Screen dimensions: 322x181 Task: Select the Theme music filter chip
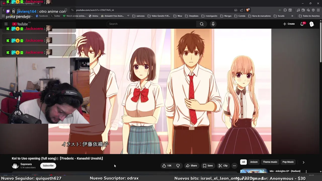pos(270,162)
